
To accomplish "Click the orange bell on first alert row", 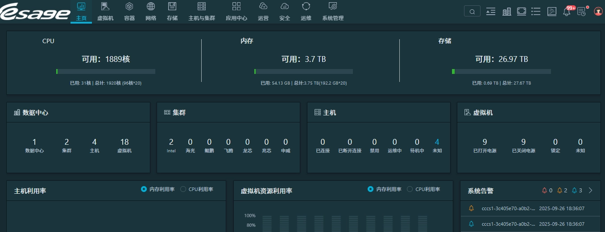I will (471, 208).
